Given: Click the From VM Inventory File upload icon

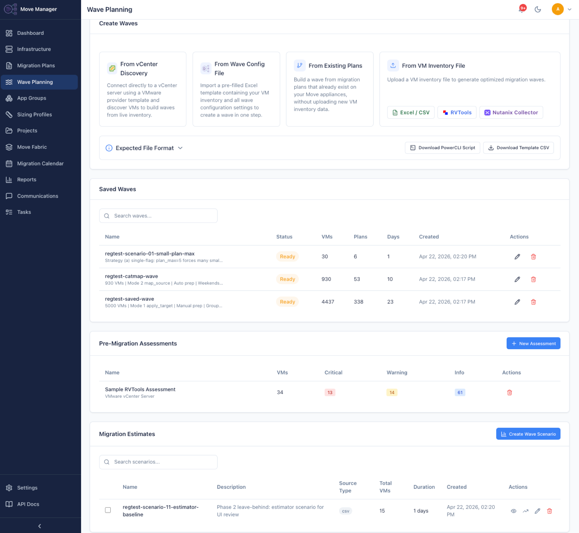Looking at the screenshot, I should point(393,65).
